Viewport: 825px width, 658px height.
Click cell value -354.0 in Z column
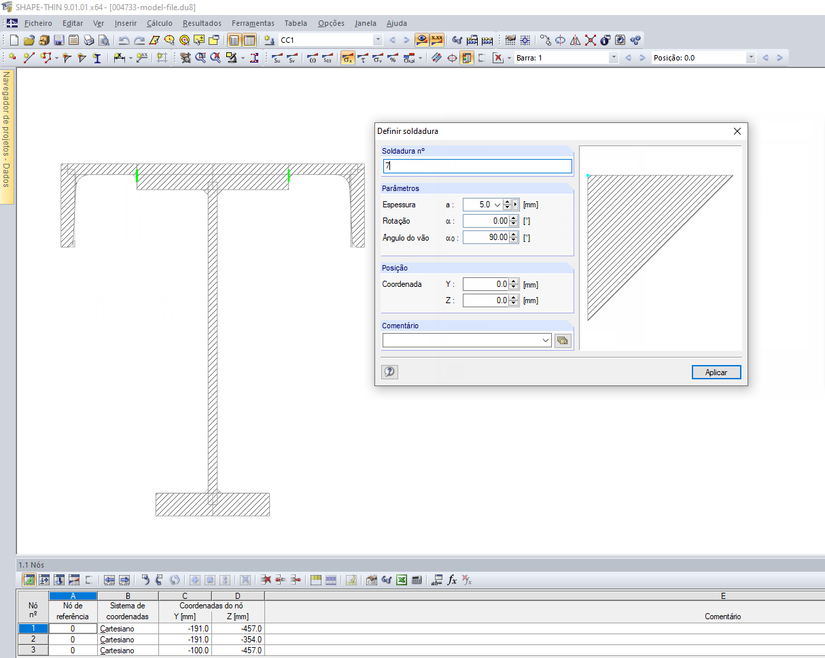click(x=237, y=640)
